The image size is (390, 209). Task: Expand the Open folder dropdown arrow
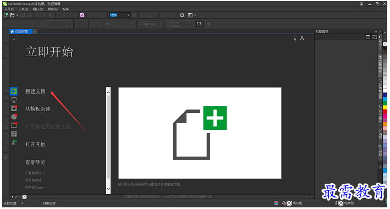coord(17,15)
